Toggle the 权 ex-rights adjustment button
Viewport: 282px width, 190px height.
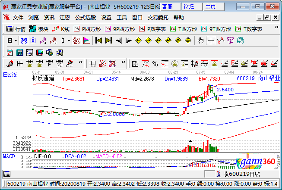click(76, 40)
